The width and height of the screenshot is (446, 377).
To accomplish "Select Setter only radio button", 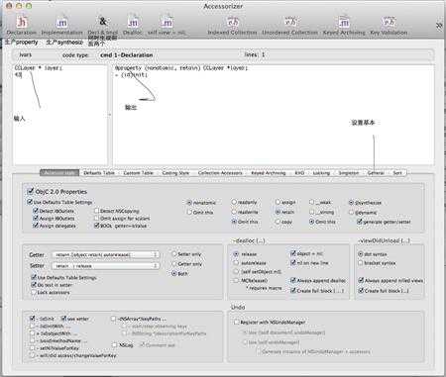I will pos(174,254).
